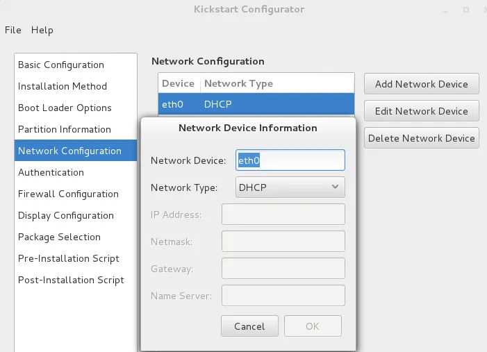
Task: Cancel the Network Device Information dialog
Action: pos(249,326)
